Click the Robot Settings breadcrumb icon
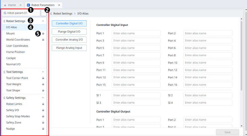The image size is (247, 136). pyautogui.click(x=51, y=13)
